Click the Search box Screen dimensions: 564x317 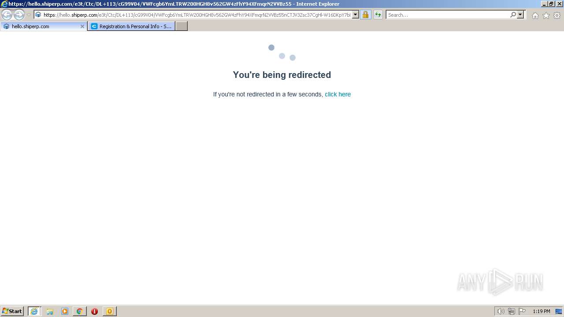[x=448, y=15]
